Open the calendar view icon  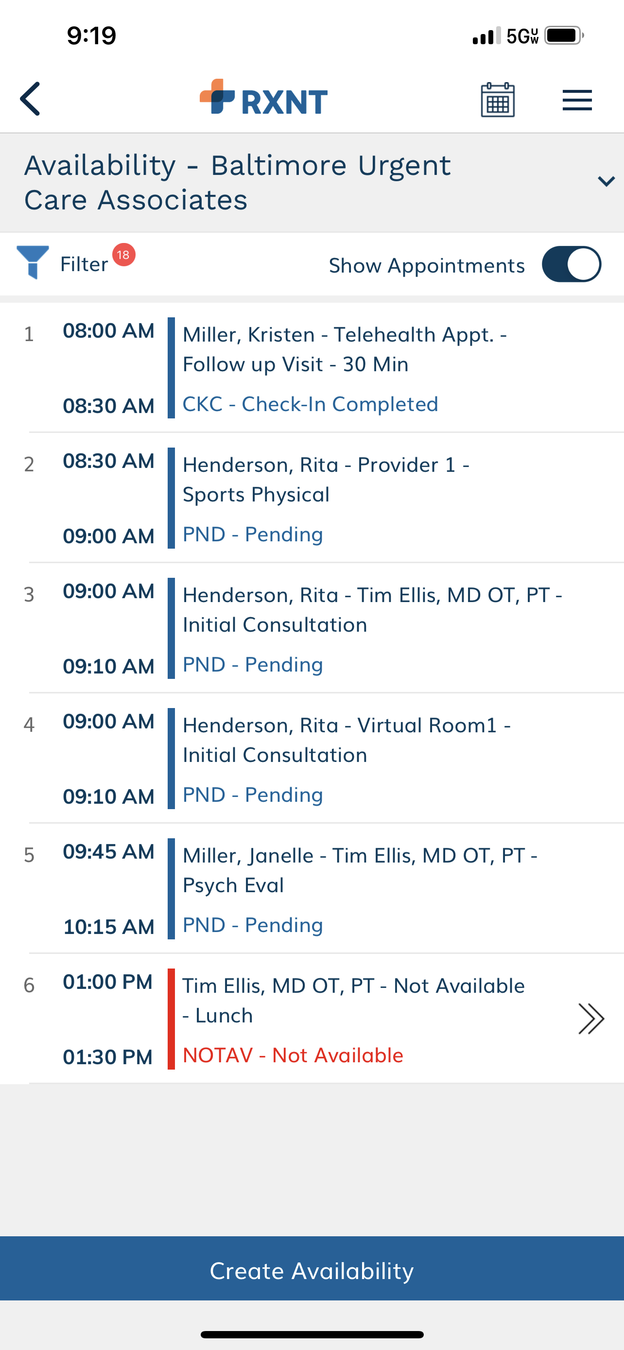click(497, 100)
